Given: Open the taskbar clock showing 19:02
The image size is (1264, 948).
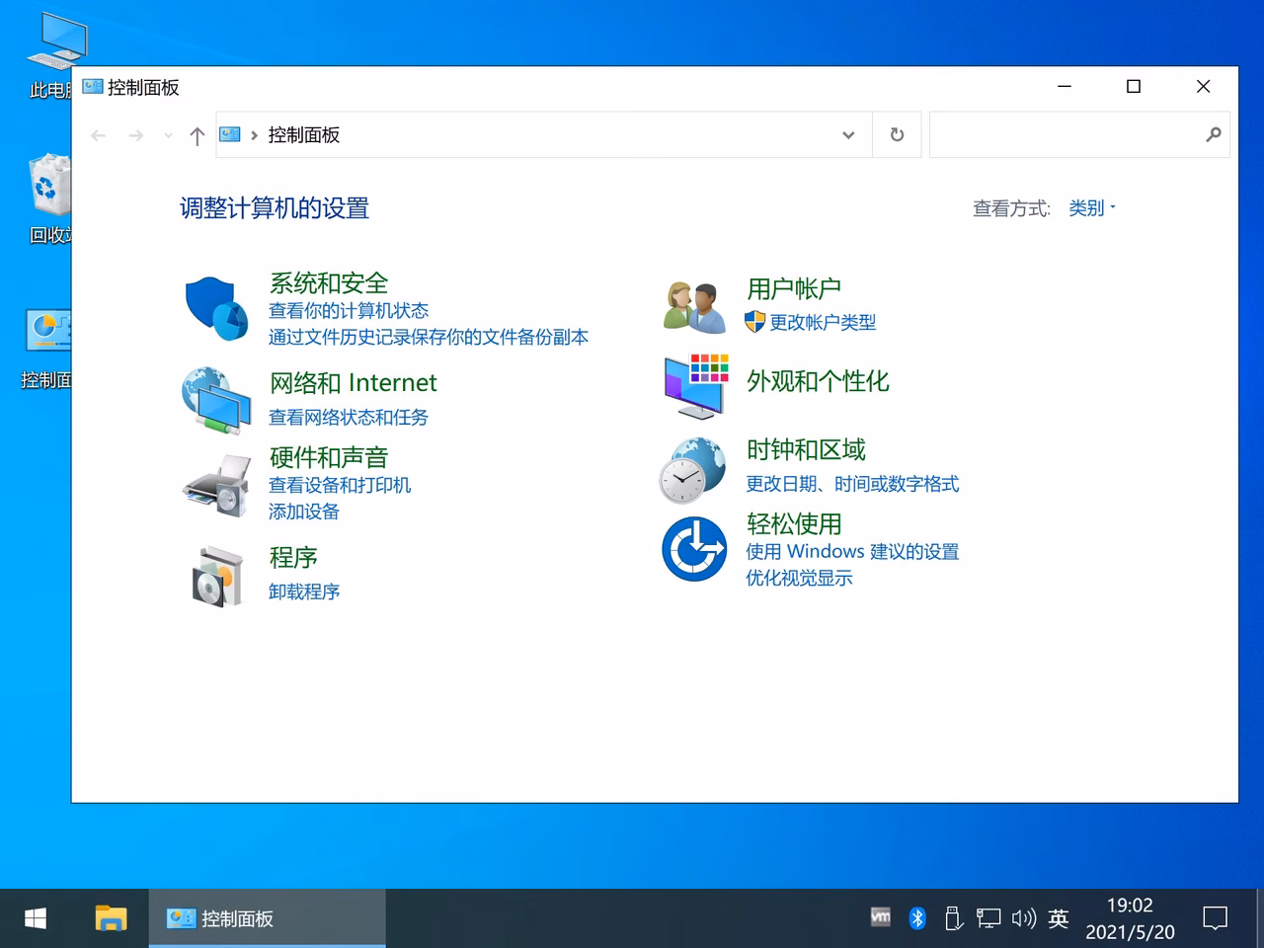Looking at the screenshot, I should point(1130,918).
